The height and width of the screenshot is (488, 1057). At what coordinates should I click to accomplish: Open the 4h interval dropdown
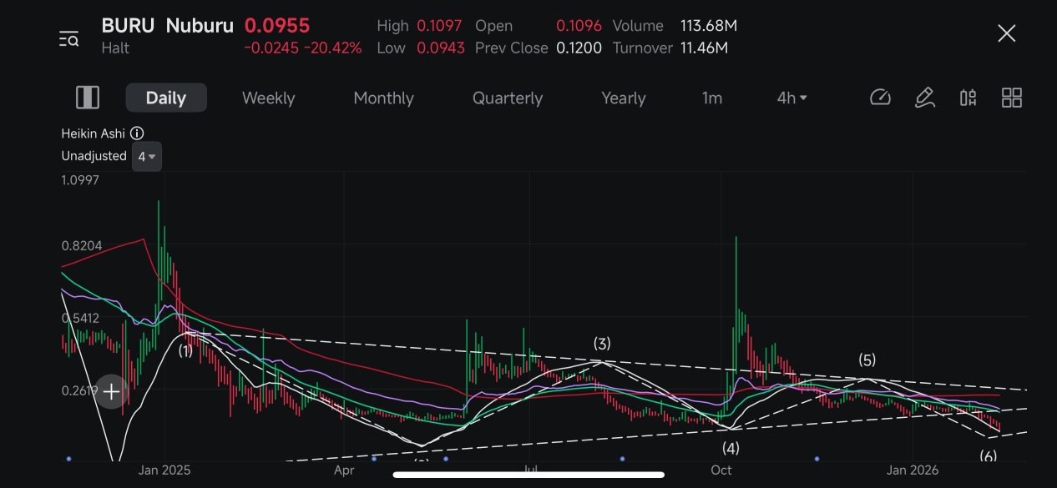(791, 98)
